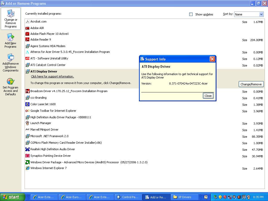Open Add/Remove Windows Components
Viewport: 268px width, 201px height.
coord(10,63)
